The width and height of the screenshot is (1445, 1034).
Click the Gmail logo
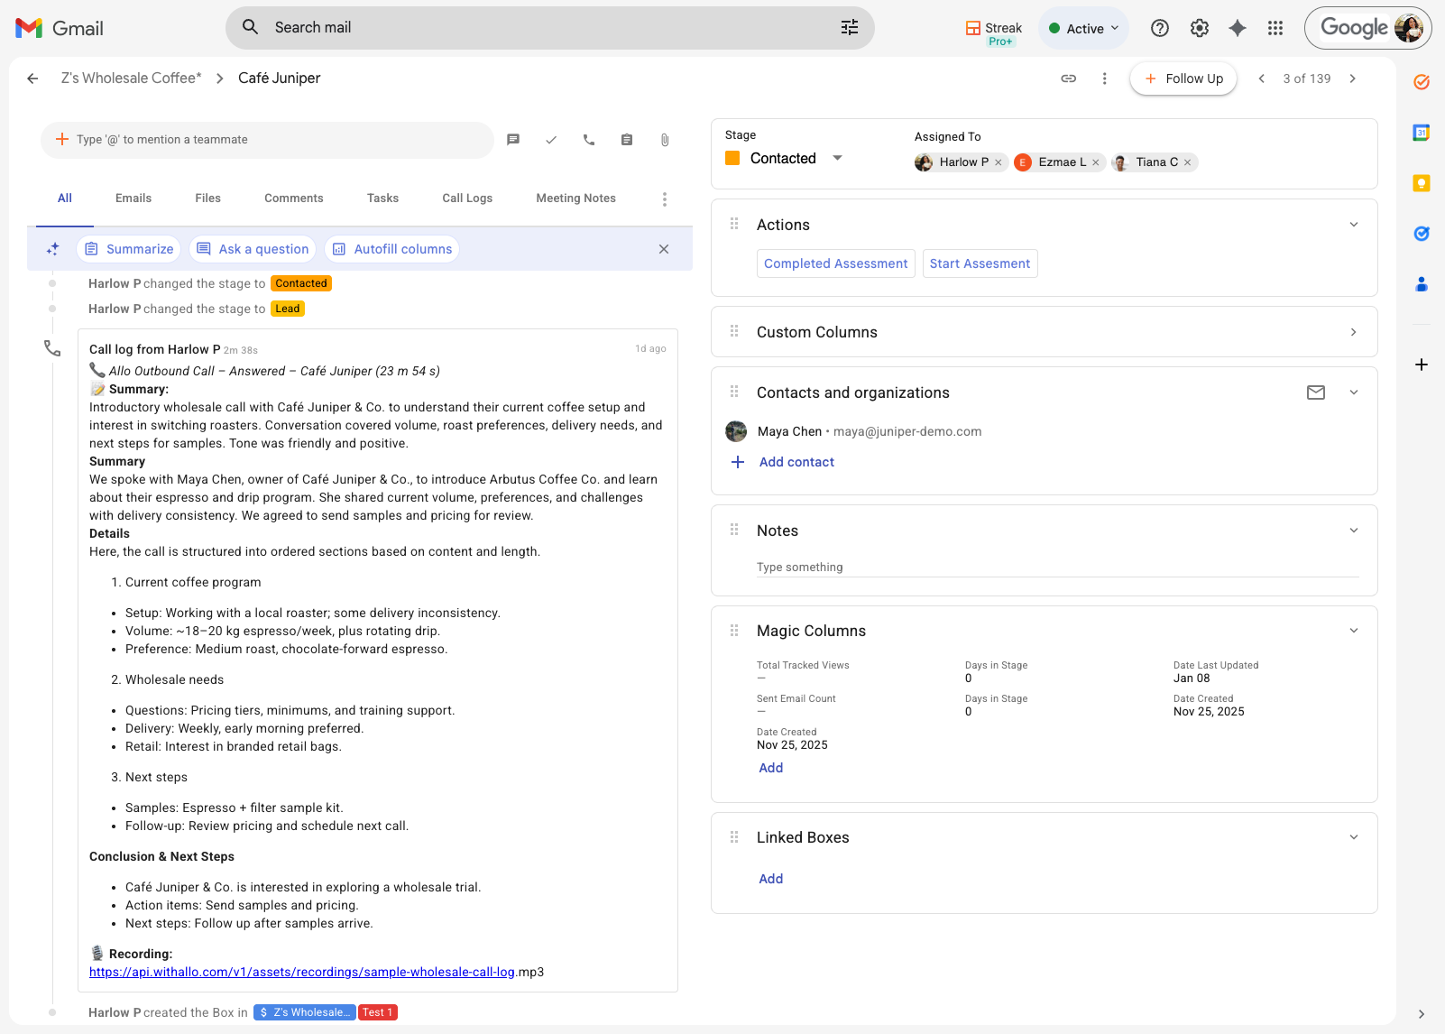tap(60, 28)
